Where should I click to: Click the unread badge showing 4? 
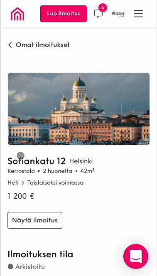103,8
